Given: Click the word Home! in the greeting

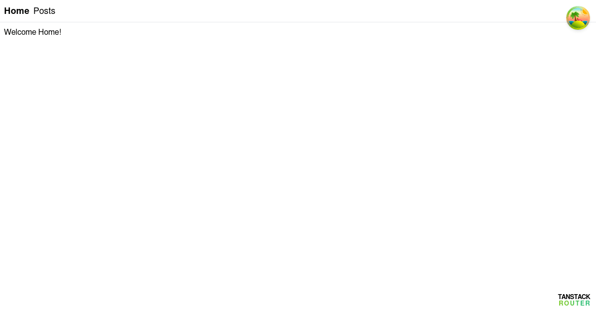Looking at the screenshot, I should (x=50, y=32).
